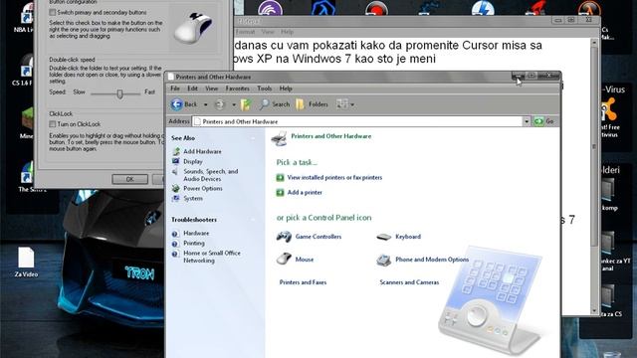Click the Go arrow icon beside Address
The image size is (637, 358).
538,121
